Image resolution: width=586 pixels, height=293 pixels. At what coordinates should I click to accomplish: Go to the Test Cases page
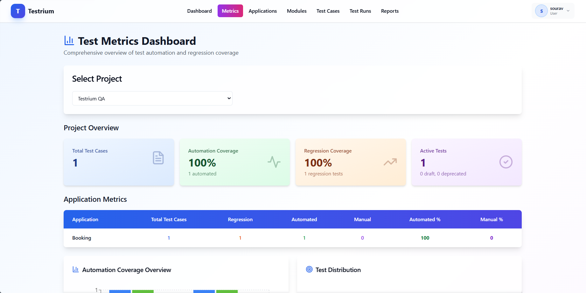(x=328, y=11)
